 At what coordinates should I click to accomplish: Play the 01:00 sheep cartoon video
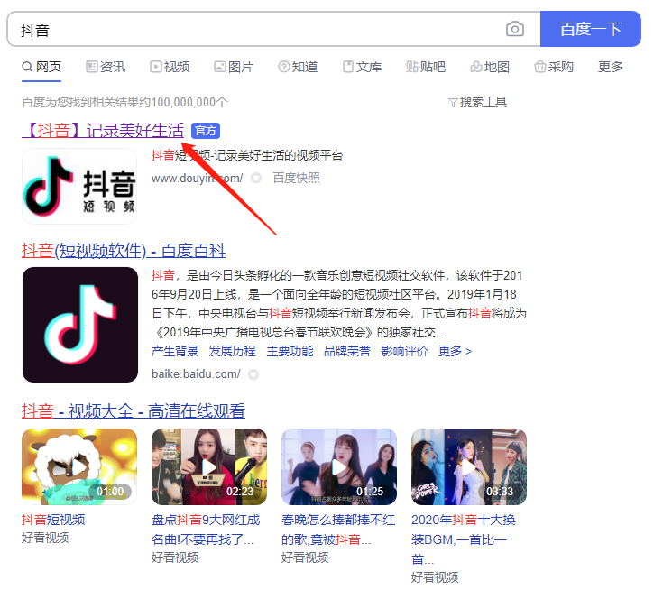[79, 467]
